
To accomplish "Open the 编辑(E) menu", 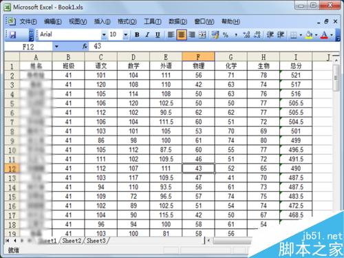I will pyautogui.click(x=53, y=22).
